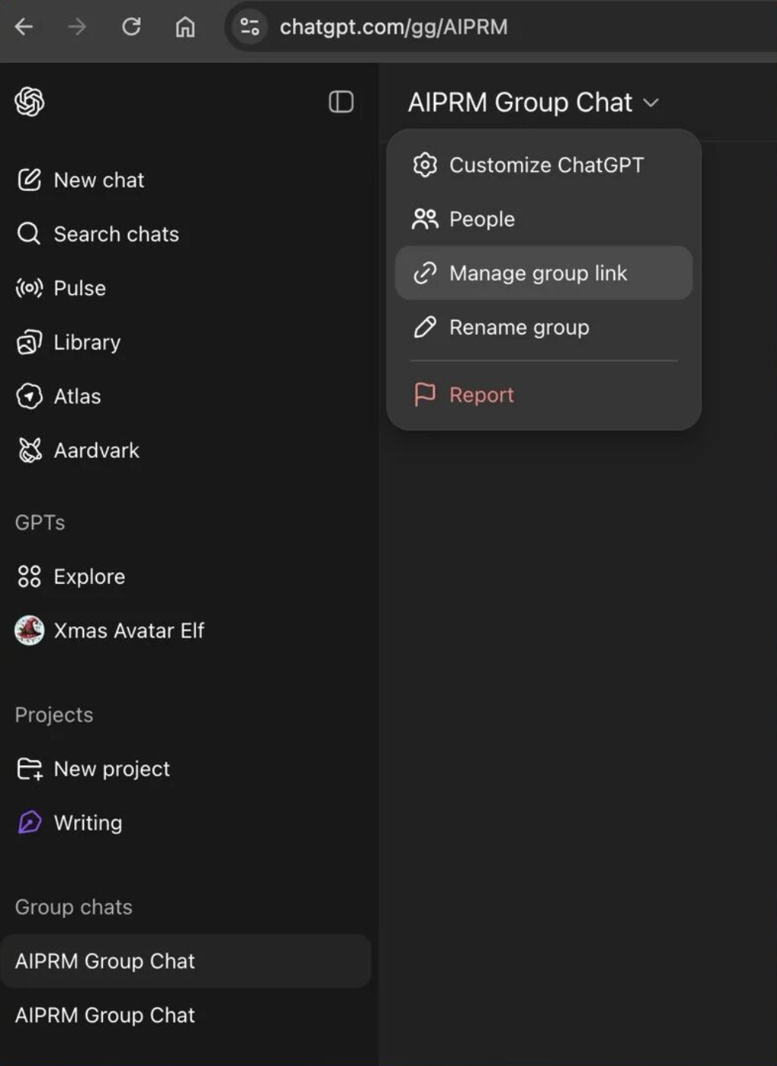777x1066 pixels.
Task: Start a New chat
Action: coord(98,180)
